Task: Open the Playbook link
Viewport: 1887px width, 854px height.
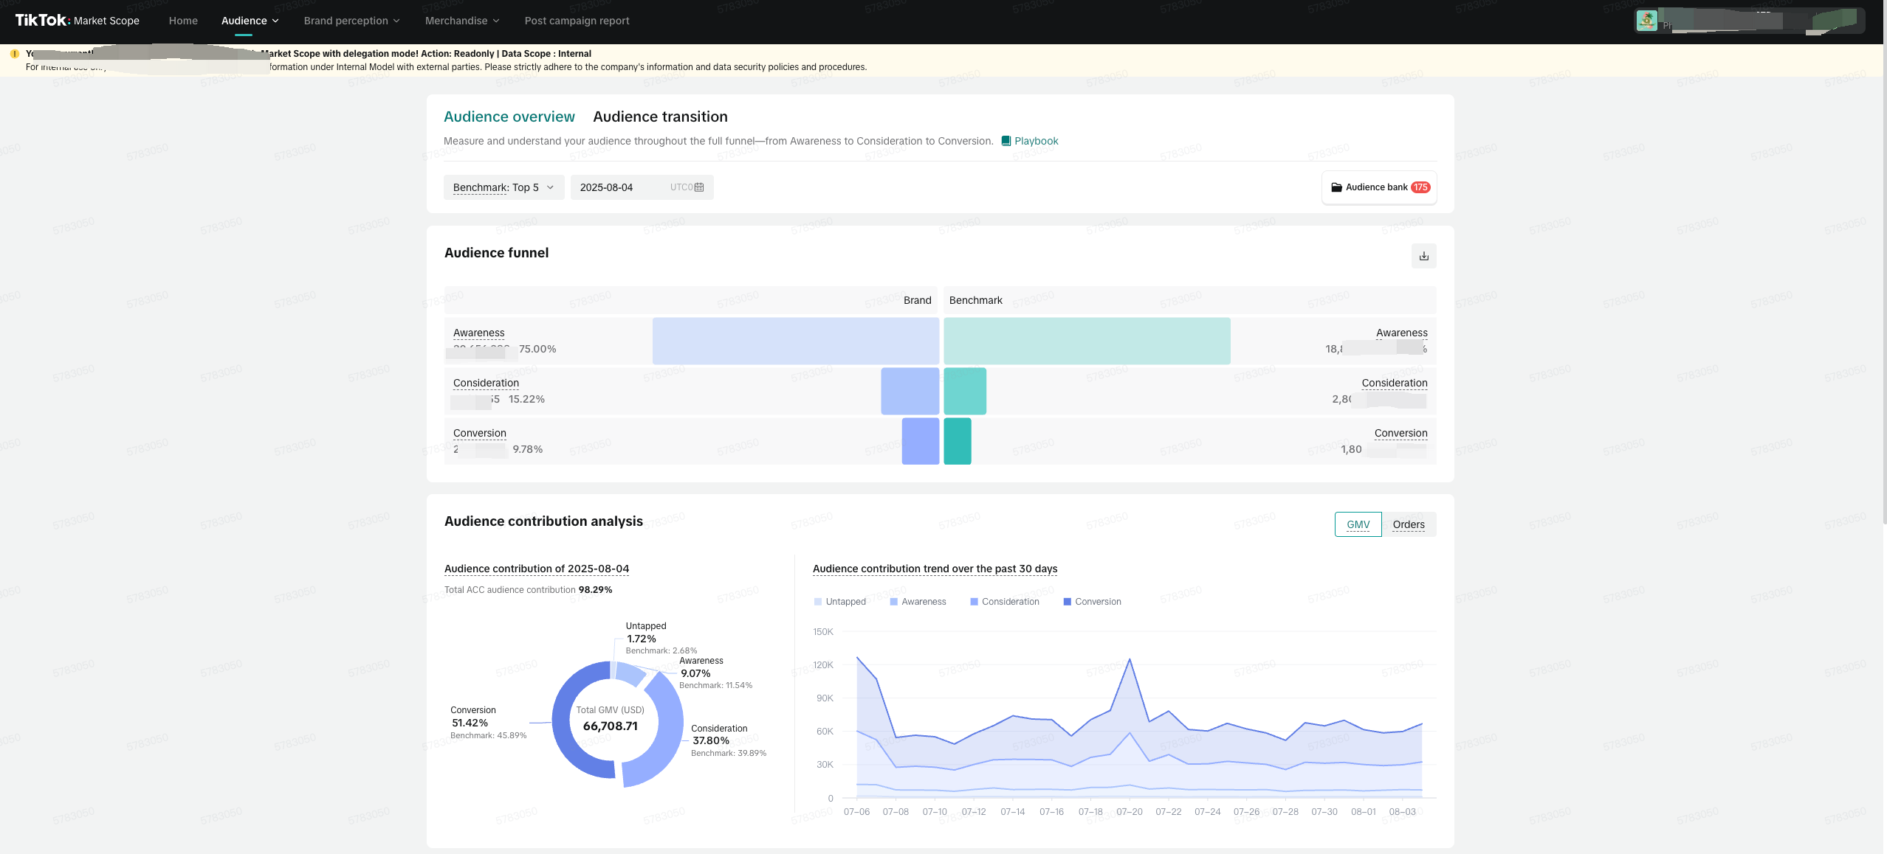Action: point(1036,141)
